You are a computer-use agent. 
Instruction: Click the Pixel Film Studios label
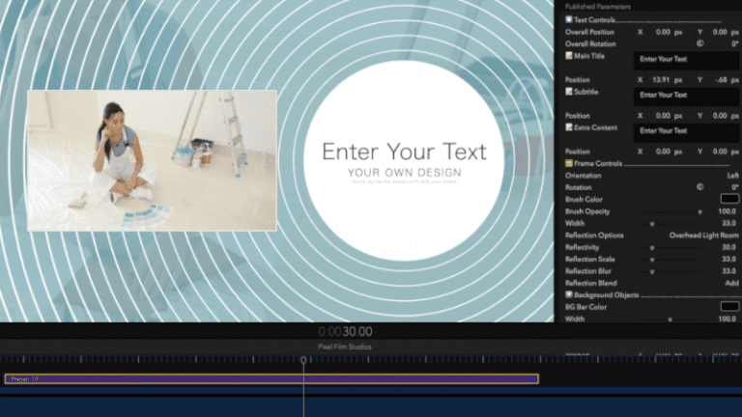pyautogui.click(x=345, y=347)
